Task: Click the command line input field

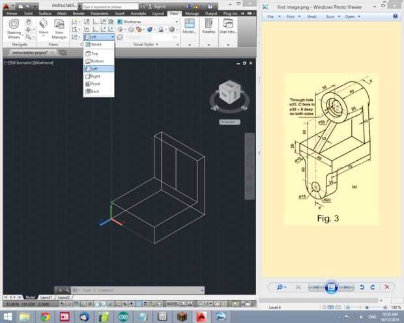Action: coord(138,290)
